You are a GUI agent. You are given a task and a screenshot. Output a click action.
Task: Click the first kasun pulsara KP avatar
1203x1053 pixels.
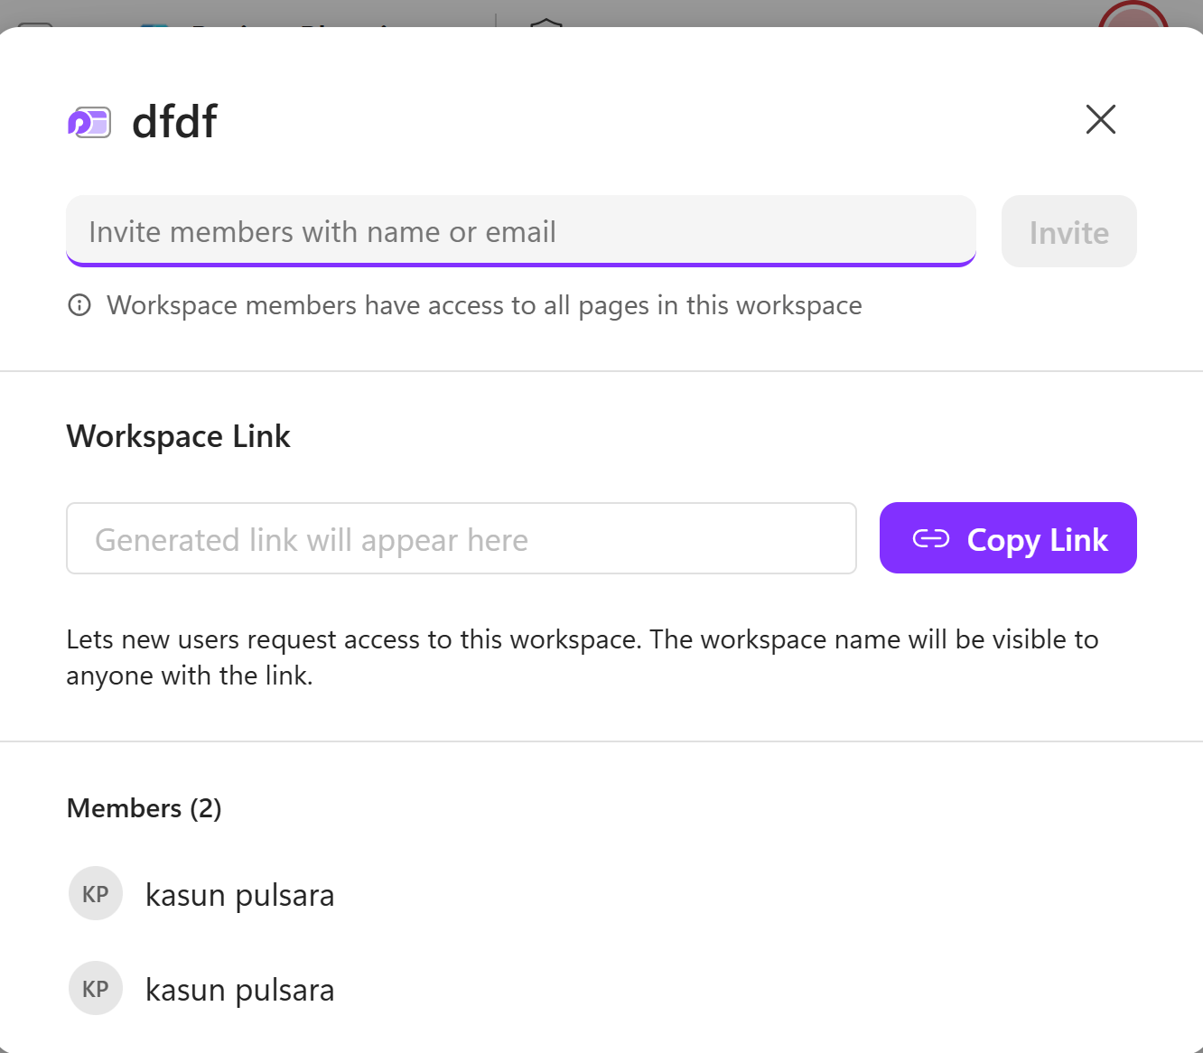coord(95,893)
